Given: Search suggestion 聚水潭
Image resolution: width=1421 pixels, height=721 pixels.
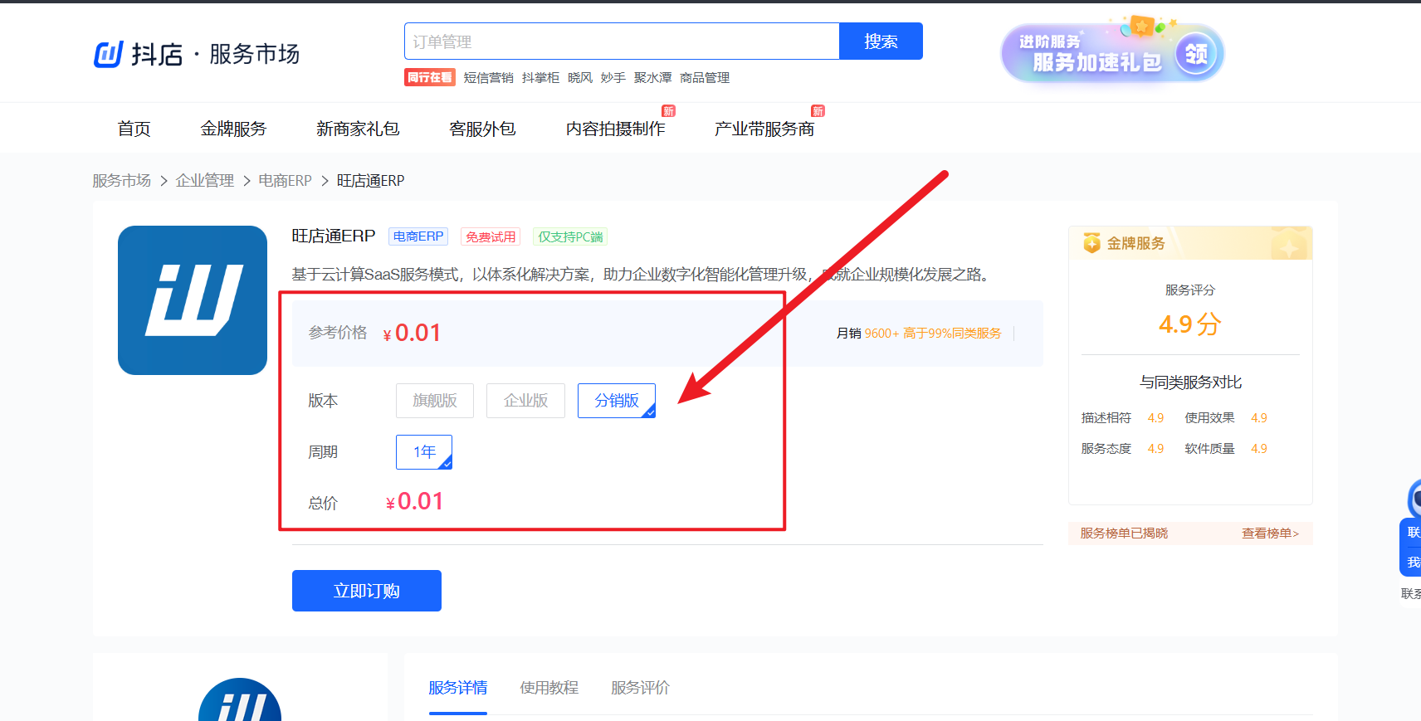Looking at the screenshot, I should 652,78.
